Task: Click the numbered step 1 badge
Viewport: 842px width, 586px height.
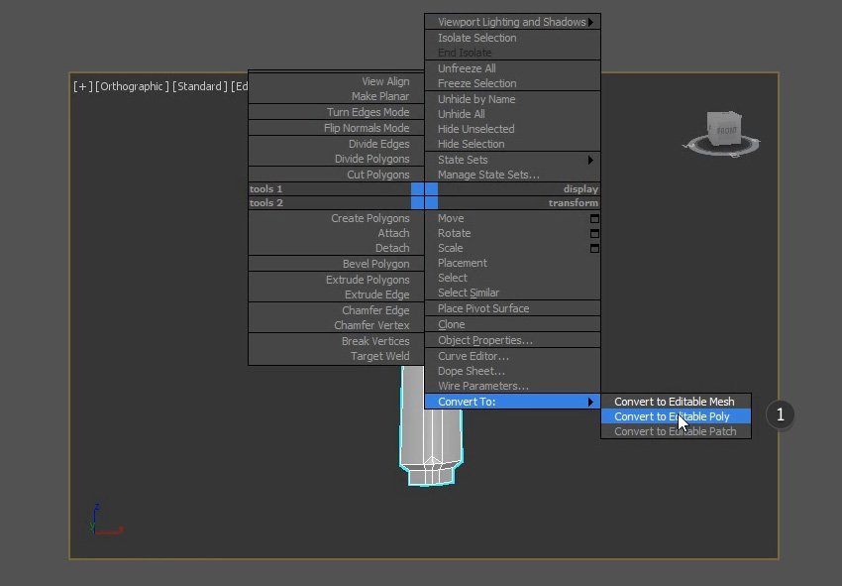Action: [780, 414]
